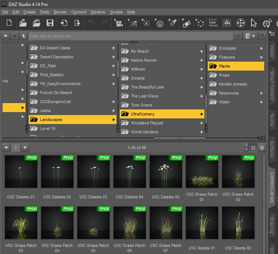Image resolution: width=278 pixels, height=254 pixels.
Task: Select the Universal manipulator tool
Action: tap(241, 23)
